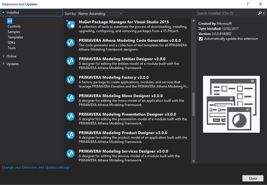Click the extension list scrollbar thumb
The image size is (267, 185).
193,104
